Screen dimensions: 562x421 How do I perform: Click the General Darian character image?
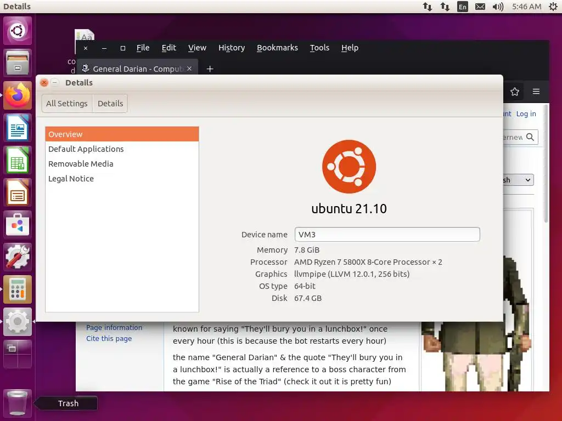[476, 356]
